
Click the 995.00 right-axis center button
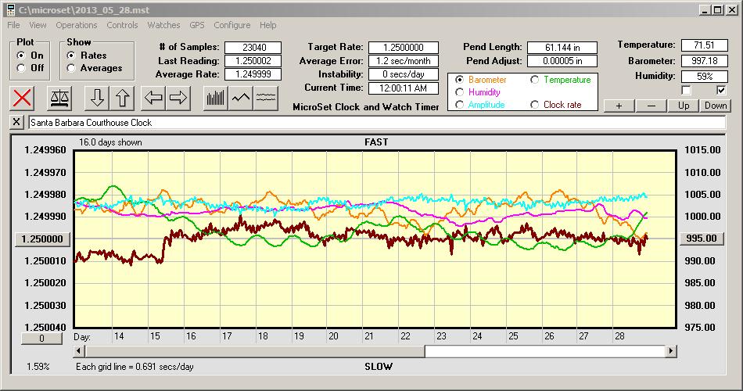click(x=702, y=239)
